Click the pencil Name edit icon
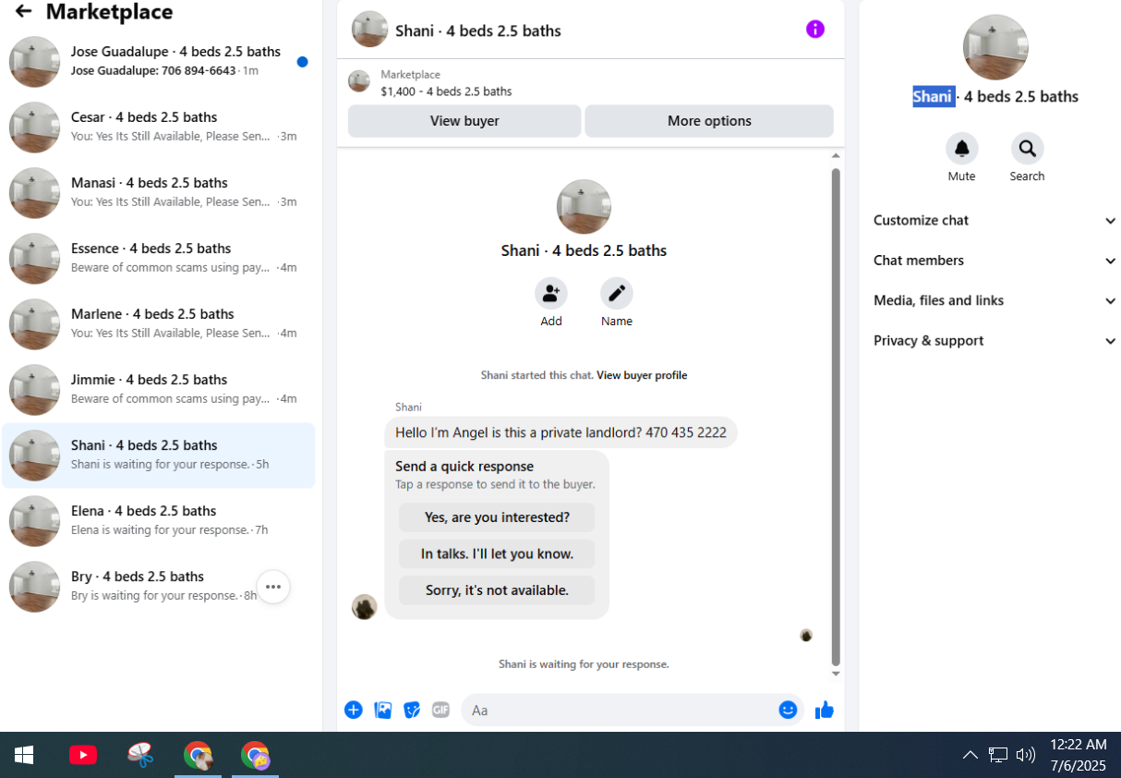Screen dimensions: 1121x778 tap(617, 294)
